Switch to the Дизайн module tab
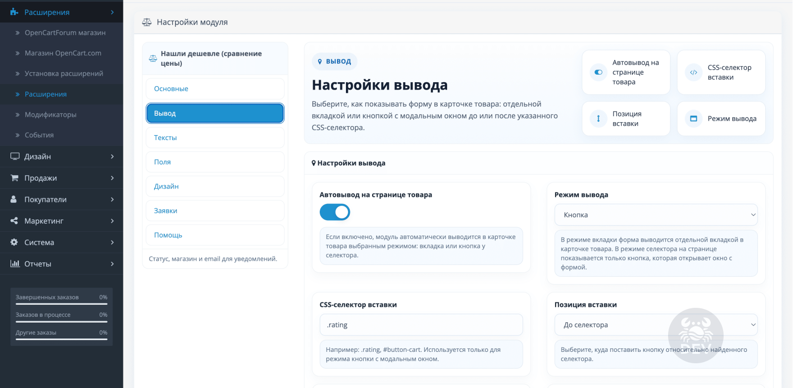 tap(215, 186)
